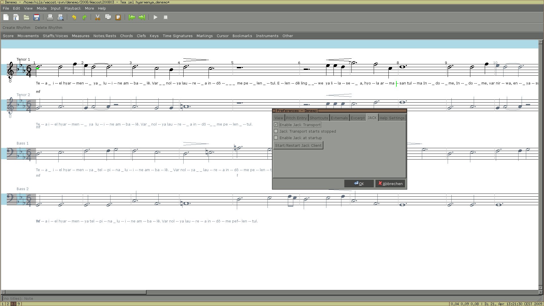Switch to the Shortcuts tab

coord(318,118)
